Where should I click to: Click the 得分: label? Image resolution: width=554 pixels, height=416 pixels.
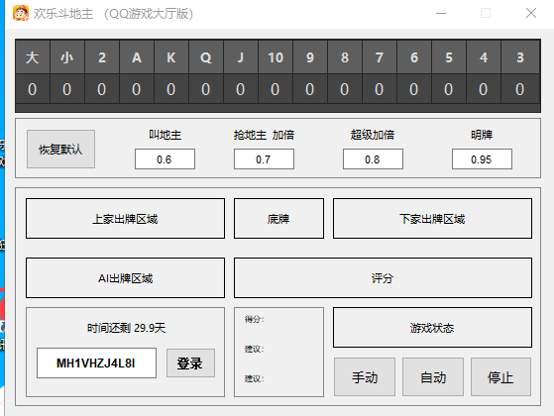(254, 319)
